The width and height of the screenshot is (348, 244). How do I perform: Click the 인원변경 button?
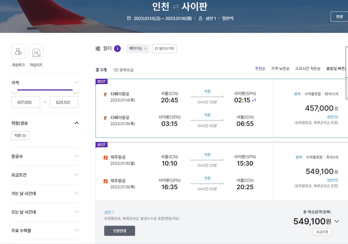[119, 231]
